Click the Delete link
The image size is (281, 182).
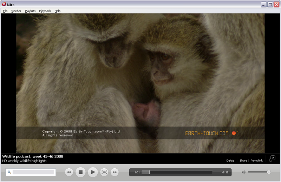(230, 161)
